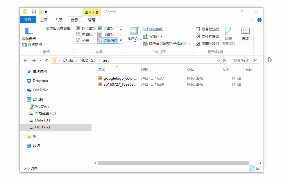The width and height of the screenshot is (281, 183).
Task: Select the 列表 list view layout
Action: click(x=84, y=40)
